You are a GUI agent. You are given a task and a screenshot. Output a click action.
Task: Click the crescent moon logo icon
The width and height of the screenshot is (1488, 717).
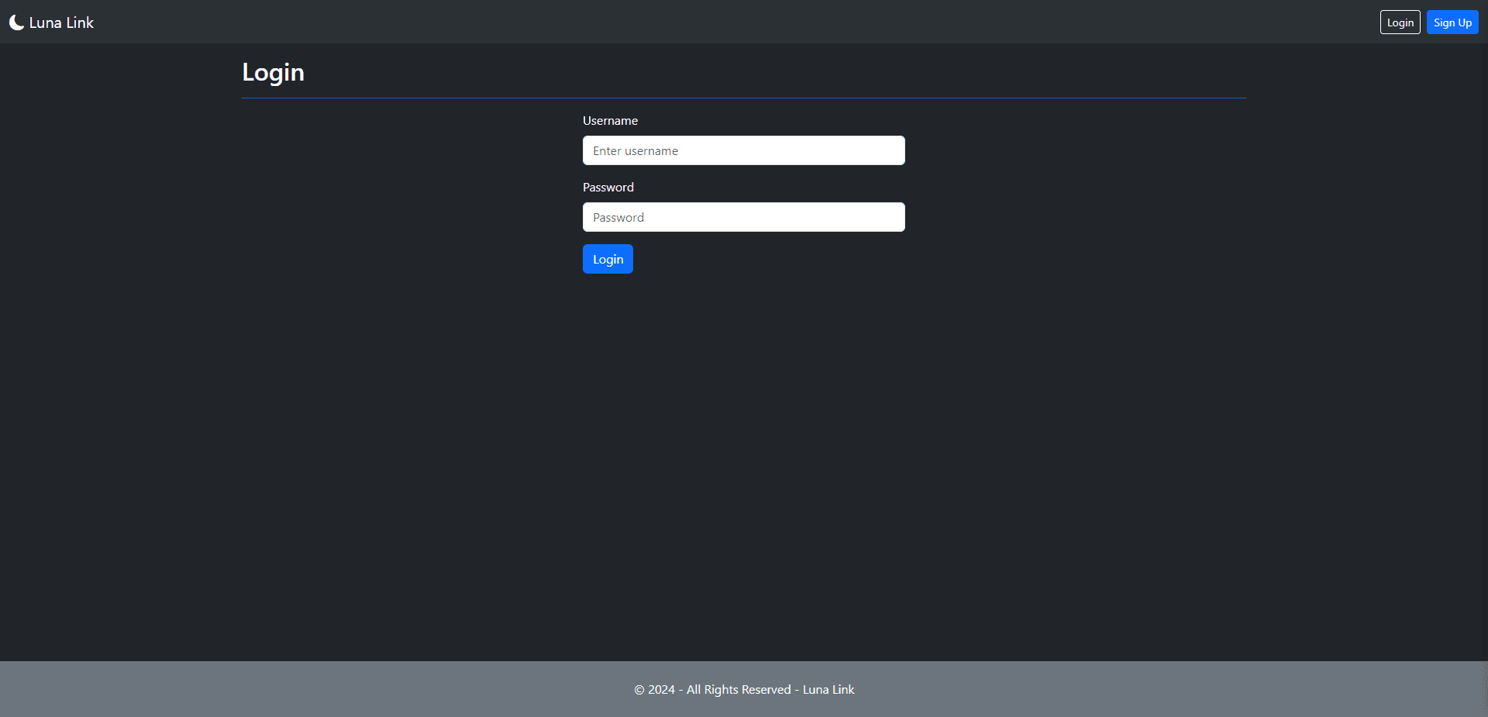tap(16, 22)
